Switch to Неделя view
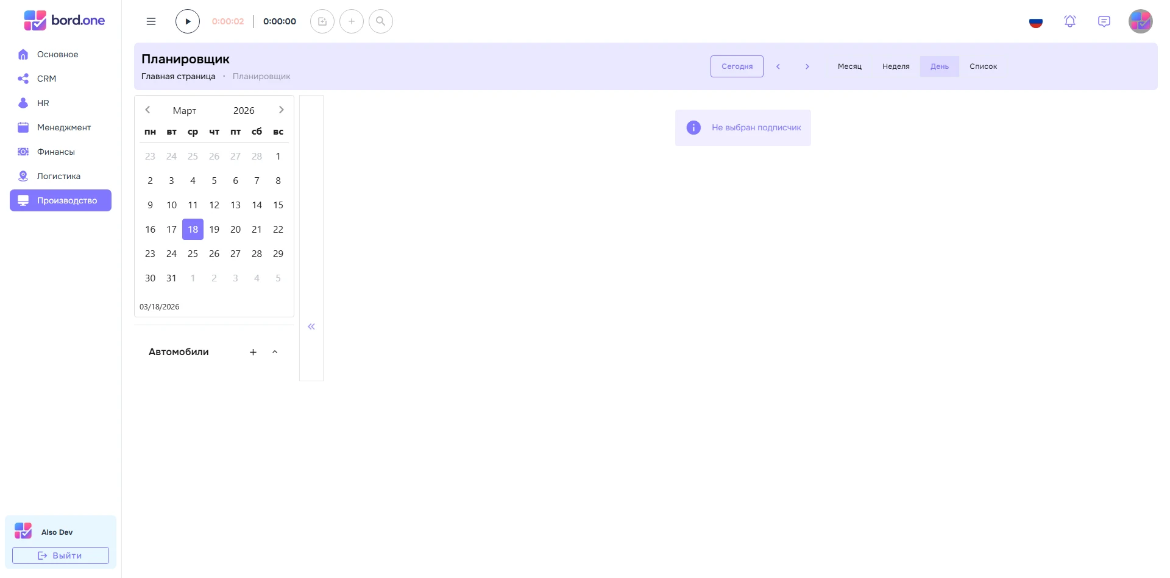The width and height of the screenshot is (1170, 578). pos(896,66)
